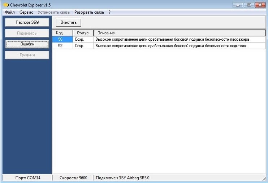
Task: Open the Сервис menu
Action: click(x=26, y=12)
